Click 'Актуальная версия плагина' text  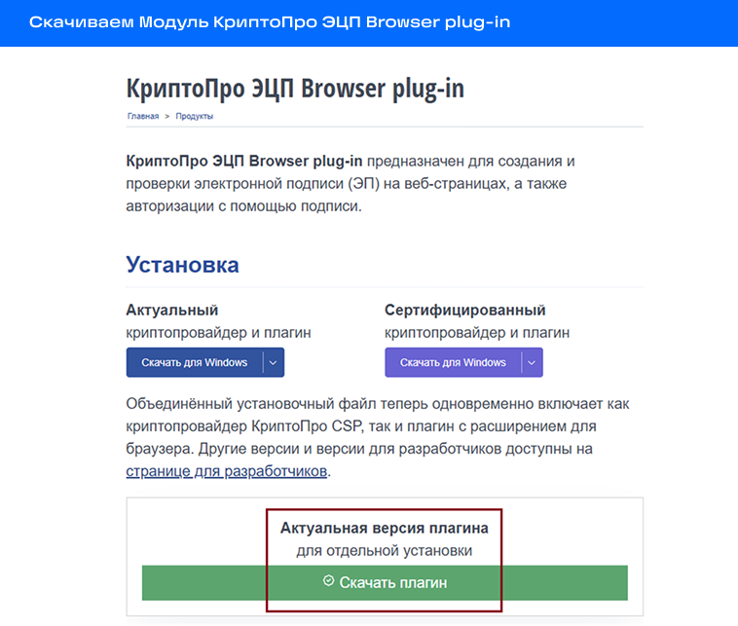pyautogui.click(x=385, y=528)
